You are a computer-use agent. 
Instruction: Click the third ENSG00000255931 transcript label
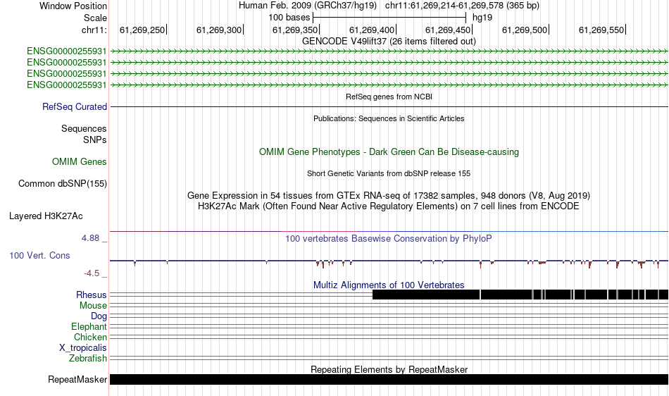[67, 74]
